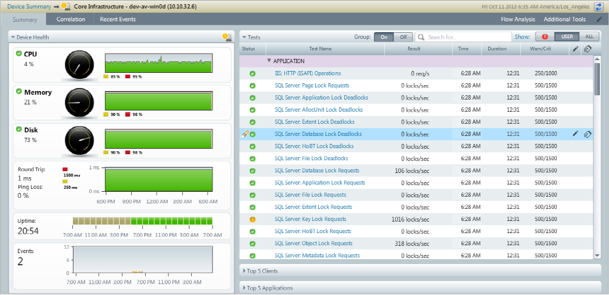Click the rocket icon on the highlighted test row

(x=244, y=134)
